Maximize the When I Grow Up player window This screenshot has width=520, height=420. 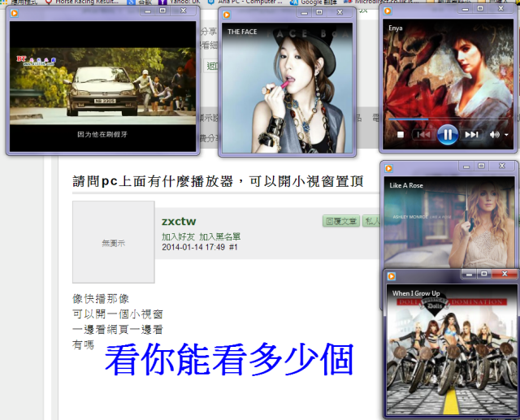[x=484, y=274]
